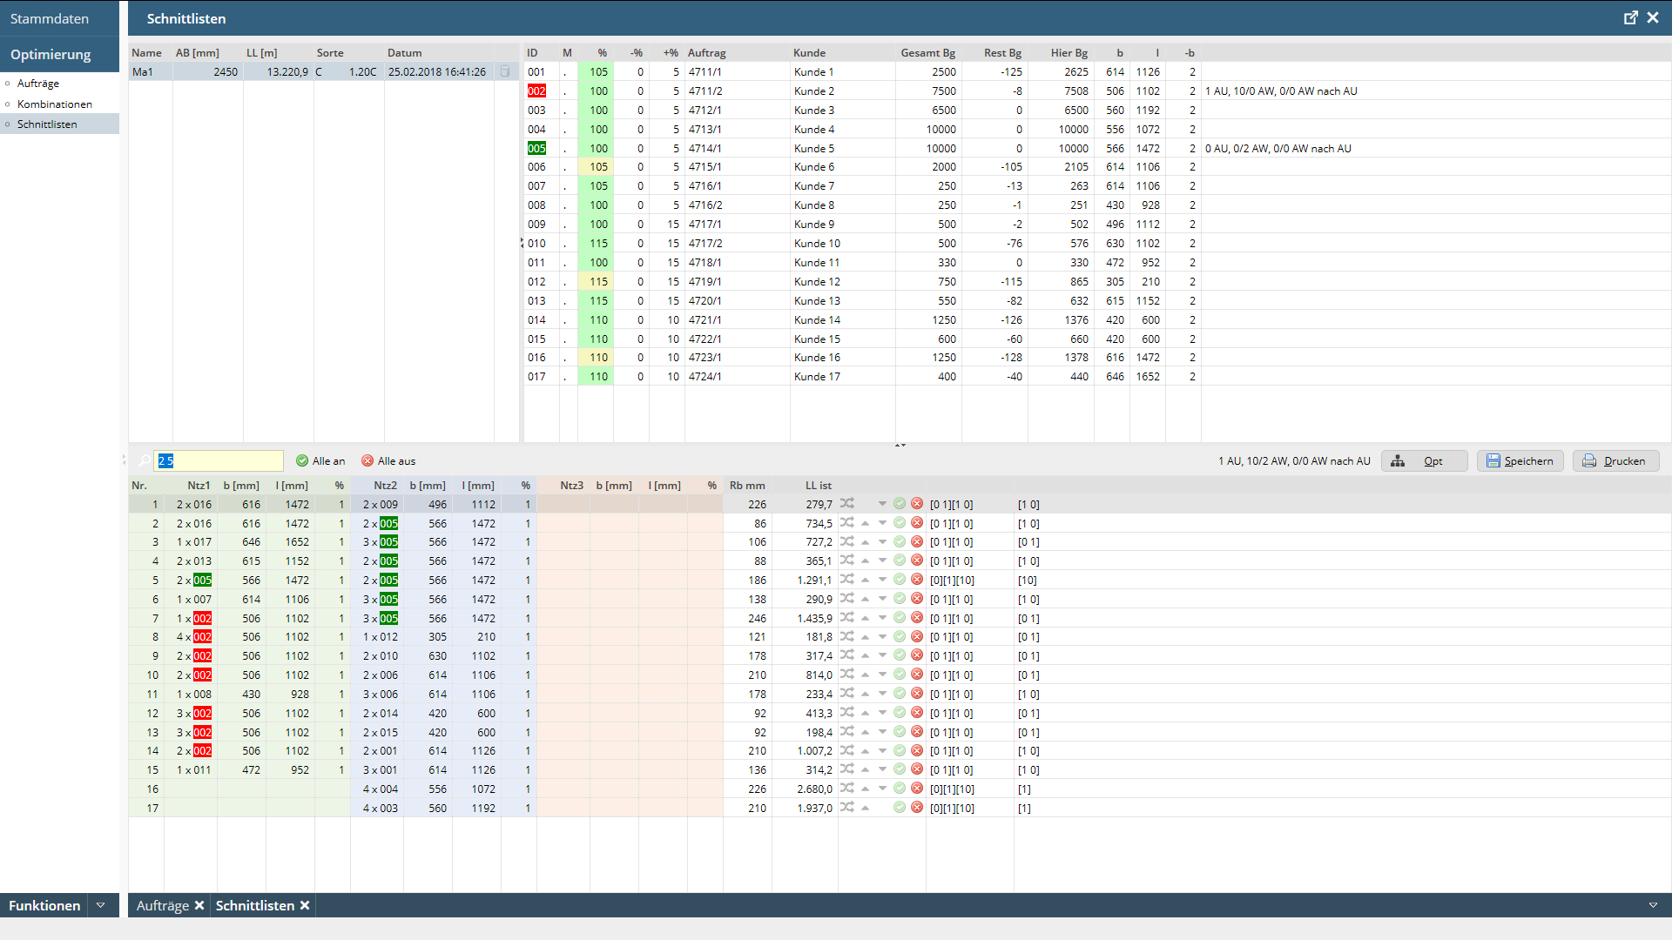Click the down arrow in cut list row 9
1672x940 pixels.
tap(882, 656)
